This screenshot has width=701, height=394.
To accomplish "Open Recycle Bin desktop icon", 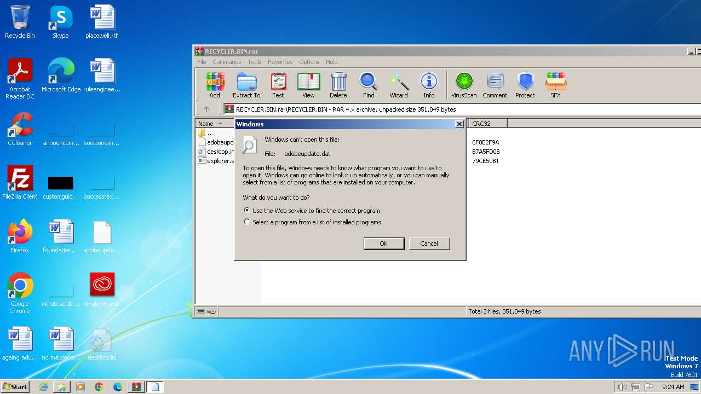I will (20, 22).
